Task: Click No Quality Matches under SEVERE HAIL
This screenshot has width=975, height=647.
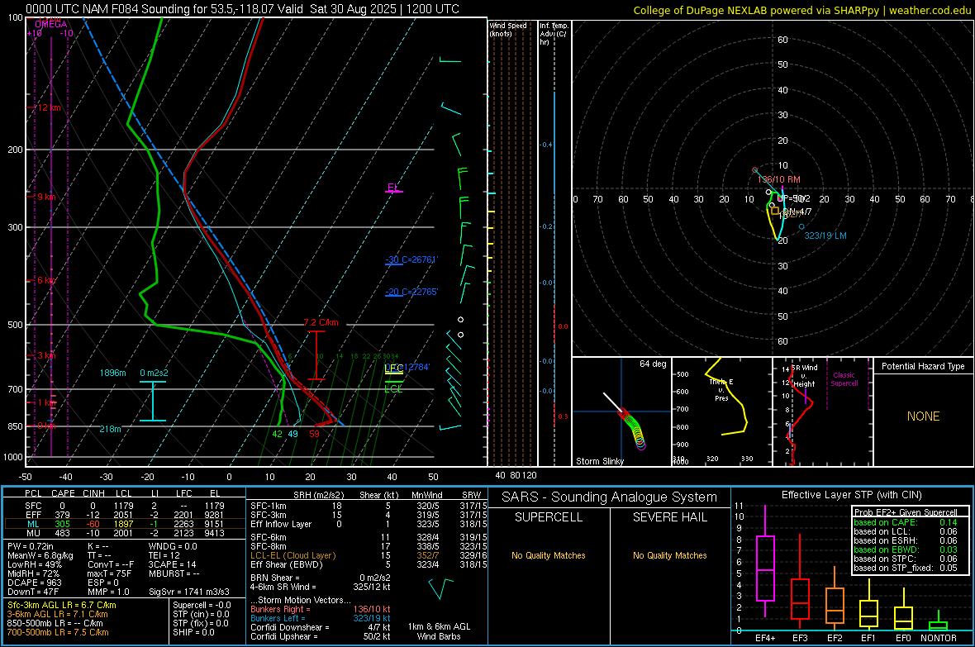Action: (669, 555)
